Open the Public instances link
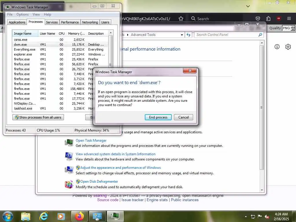This screenshot has width=296, height=222. (185, 200)
